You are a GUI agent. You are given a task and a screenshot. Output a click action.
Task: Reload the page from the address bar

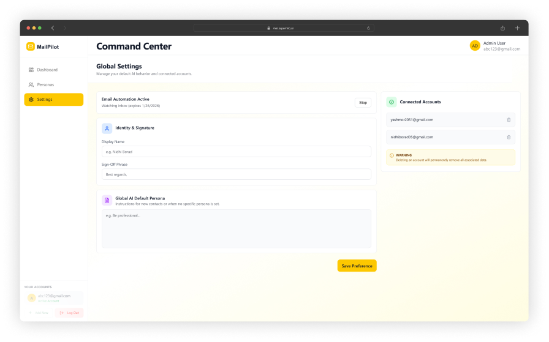point(368,28)
